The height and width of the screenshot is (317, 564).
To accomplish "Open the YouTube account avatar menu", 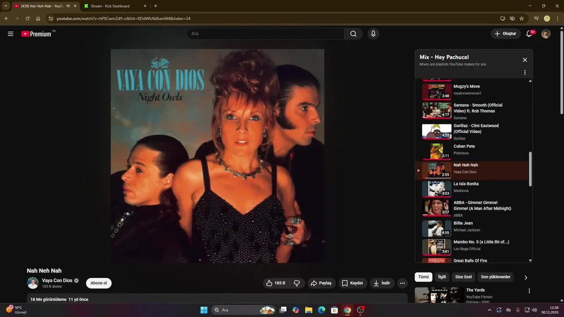I will tap(546, 34).
